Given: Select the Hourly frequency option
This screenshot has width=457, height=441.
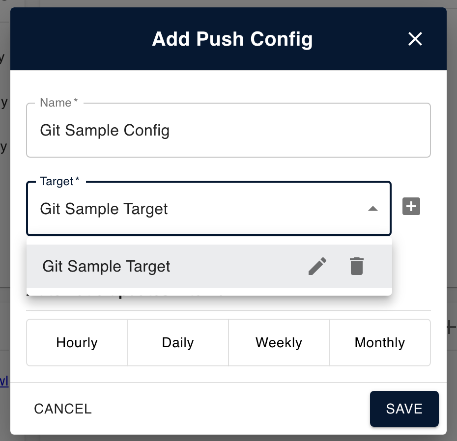Looking at the screenshot, I should tap(77, 343).
